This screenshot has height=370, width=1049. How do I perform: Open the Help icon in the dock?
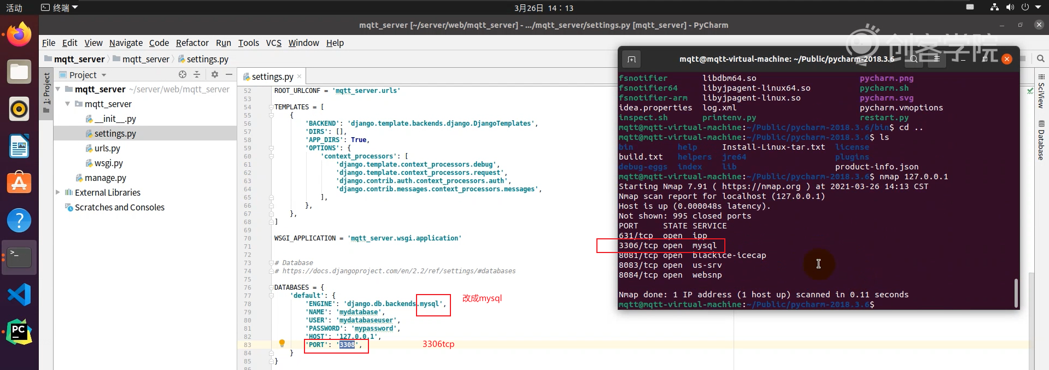(x=19, y=220)
